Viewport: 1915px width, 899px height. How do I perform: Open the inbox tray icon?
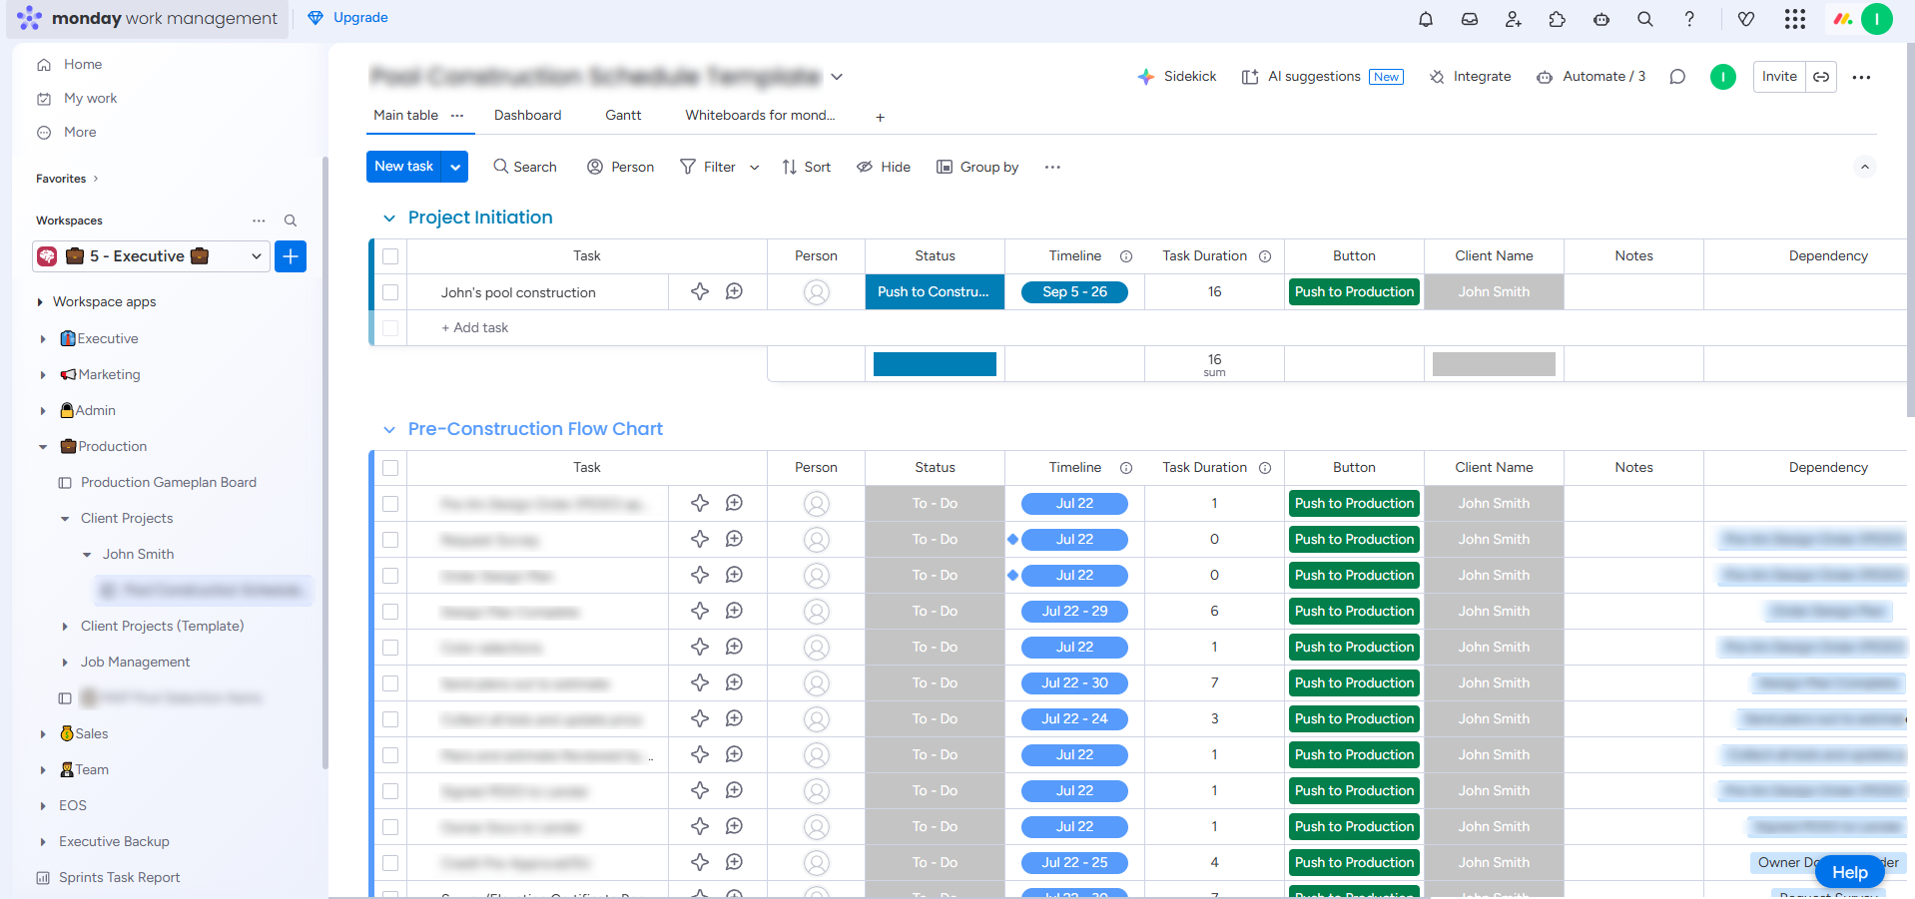point(1470,19)
